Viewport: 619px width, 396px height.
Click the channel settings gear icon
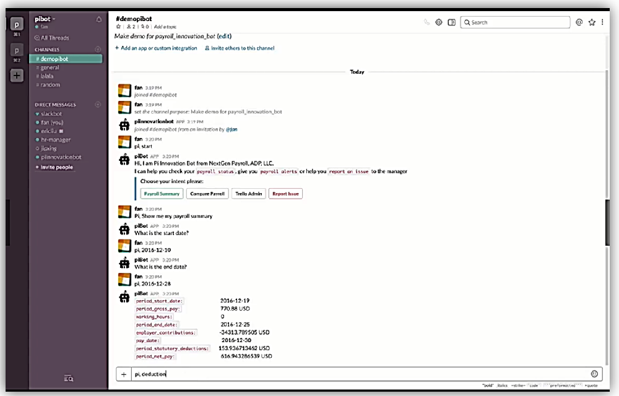[439, 22]
